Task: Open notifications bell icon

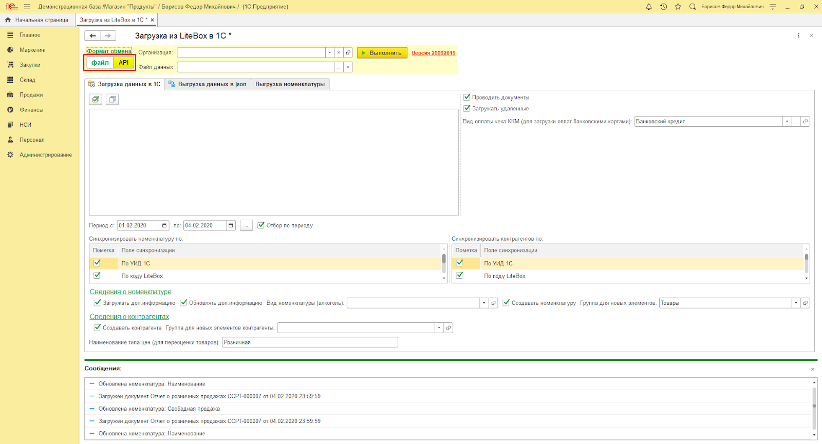Action: [x=649, y=7]
